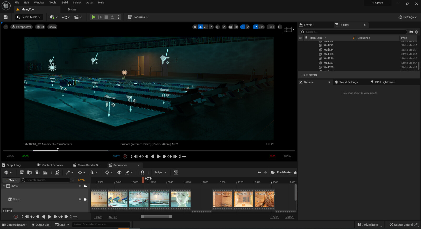Open grid snap value 10 menu
The height and width of the screenshot is (229, 421).
[236, 27]
